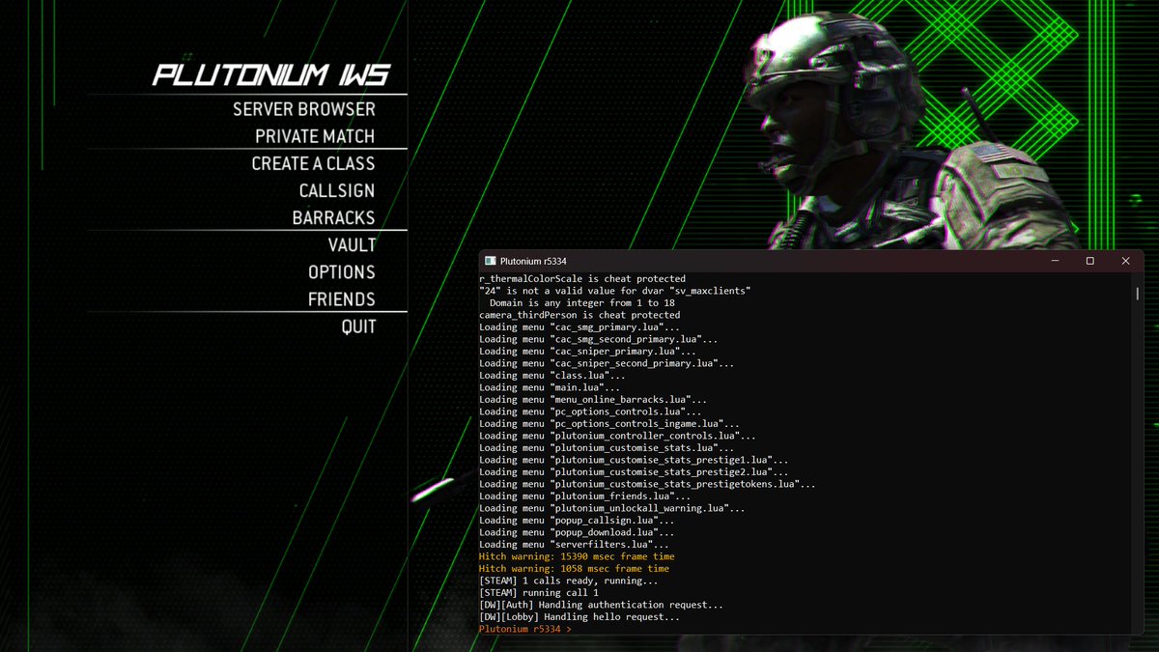Image resolution: width=1159 pixels, height=652 pixels.
Task: Click the sv_maxclients invalid value line
Action: click(615, 291)
